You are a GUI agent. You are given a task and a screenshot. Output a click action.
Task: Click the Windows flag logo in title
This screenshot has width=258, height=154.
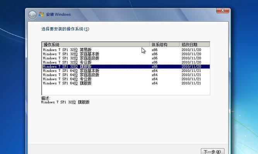click(41, 14)
